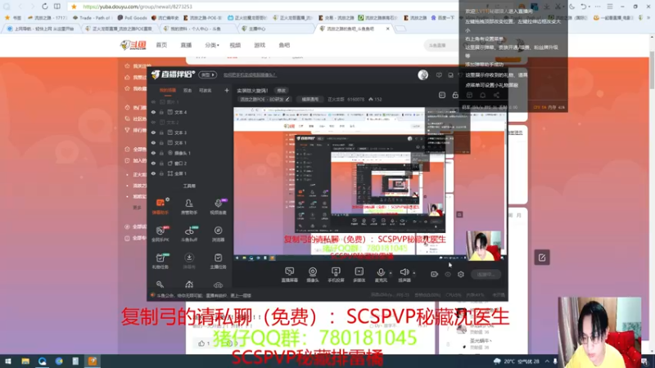Refresh the browser page

click(x=45, y=7)
